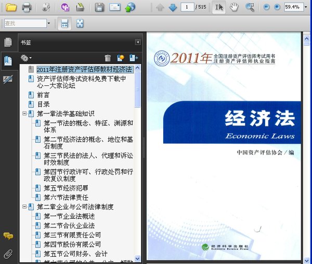Viewport: 312px width, 264px height.
Task: Go to the previous page with the up arrow
Action: click(160, 8)
